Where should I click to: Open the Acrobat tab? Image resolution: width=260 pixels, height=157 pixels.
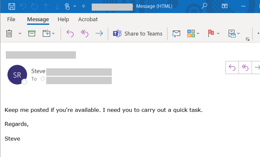(x=88, y=19)
